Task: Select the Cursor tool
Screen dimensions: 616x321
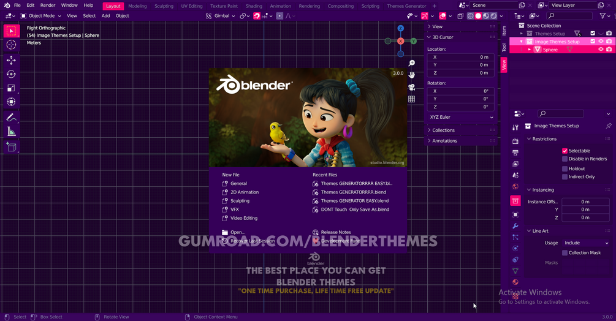Action: tap(12, 45)
